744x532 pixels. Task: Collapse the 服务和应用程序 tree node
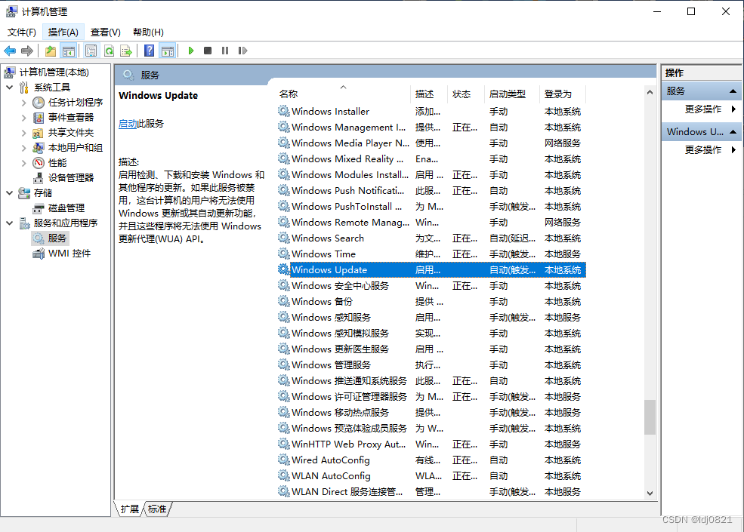tap(10, 223)
